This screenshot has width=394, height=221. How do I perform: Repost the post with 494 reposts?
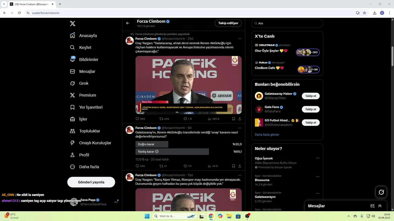coord(164,119)
